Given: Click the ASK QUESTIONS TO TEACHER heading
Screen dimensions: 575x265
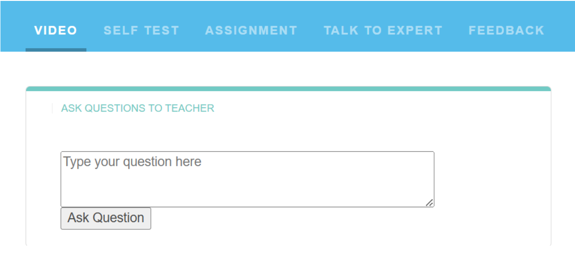Looking at the screenshot, I should [x=138, y=108].
